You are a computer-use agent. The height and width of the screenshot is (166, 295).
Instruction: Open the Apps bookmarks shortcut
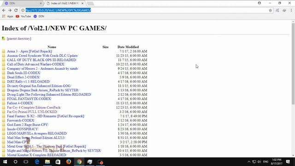pos(8,17)
